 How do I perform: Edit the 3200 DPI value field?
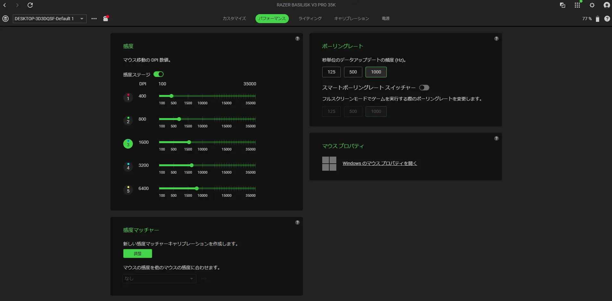tap(143, 165)
